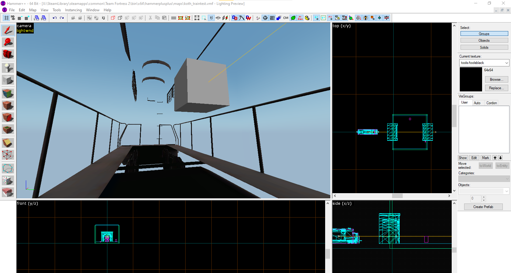
Task: Toggle cordon state striped icon
Action: point(180,18)
